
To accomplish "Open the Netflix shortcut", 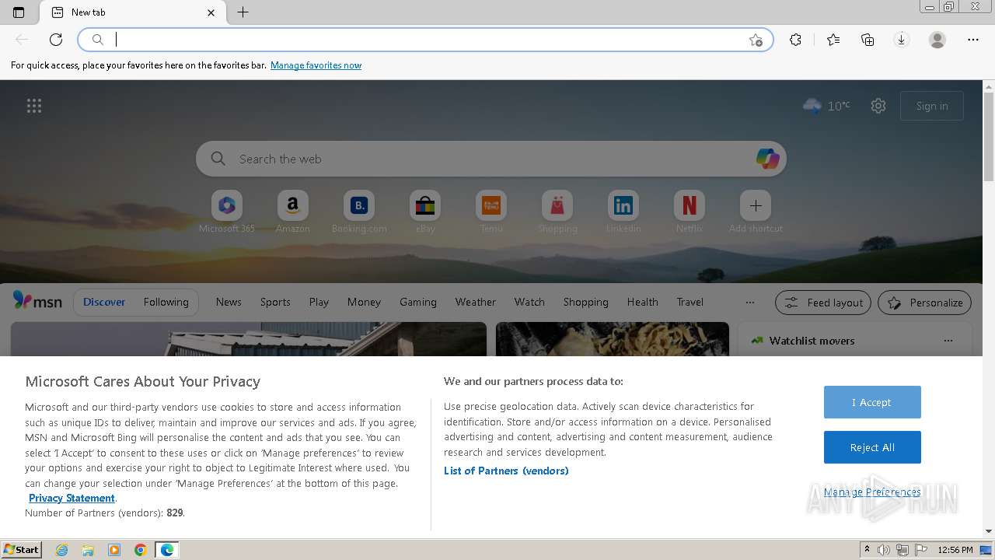I will [x=690, y=212].
